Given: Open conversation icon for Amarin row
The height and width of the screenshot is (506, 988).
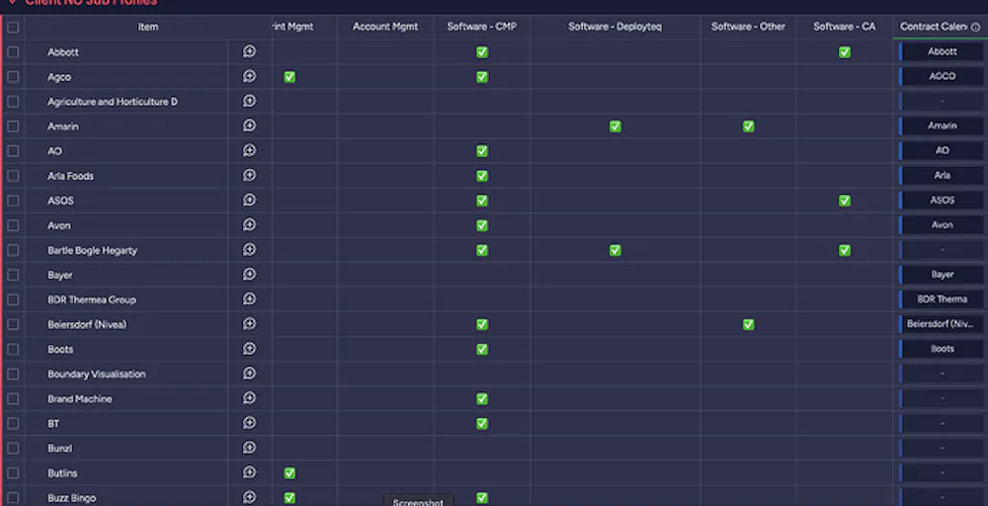Looking at the screenshot, I should [250, 126].
